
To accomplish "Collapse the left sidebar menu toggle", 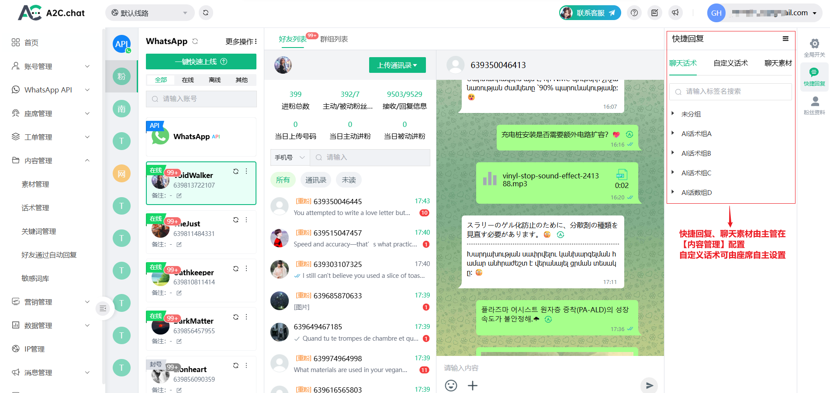I will coord(103,308).
